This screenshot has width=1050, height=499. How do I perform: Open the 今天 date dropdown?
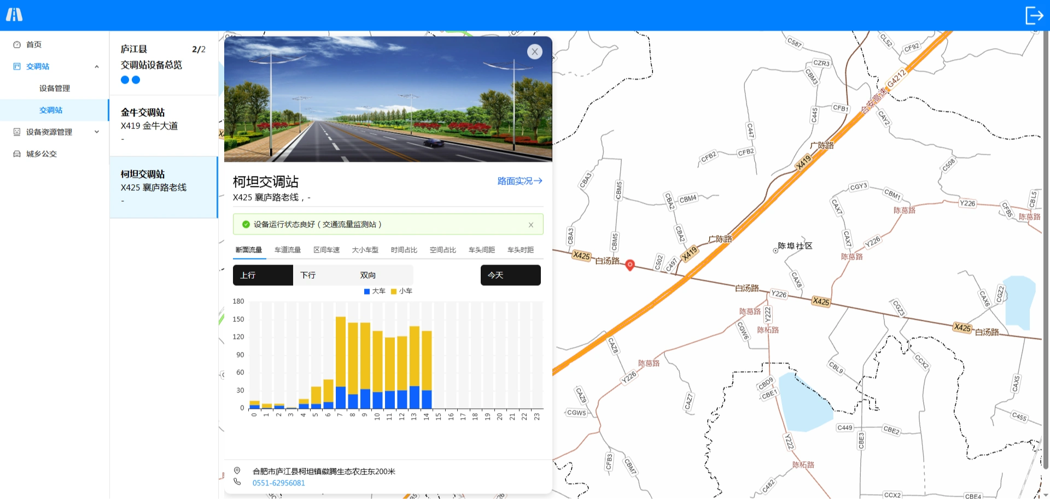pos(510,275)
